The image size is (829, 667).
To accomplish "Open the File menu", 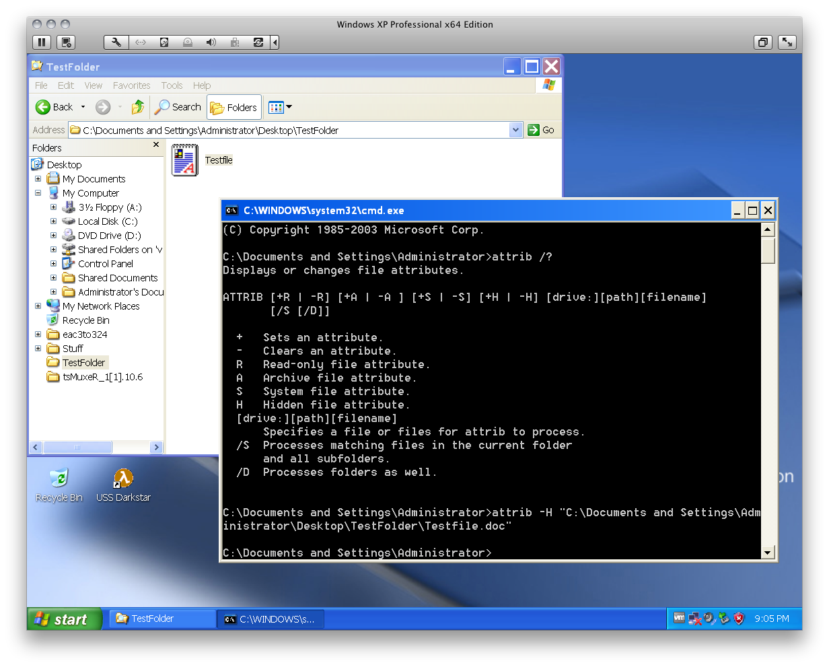I will pos(41,85).
